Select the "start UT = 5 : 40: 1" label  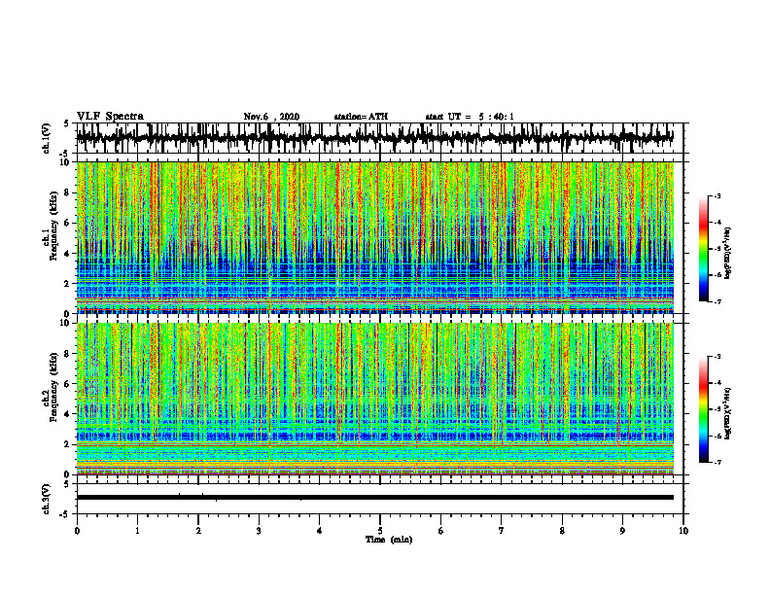tap(470, 117)
